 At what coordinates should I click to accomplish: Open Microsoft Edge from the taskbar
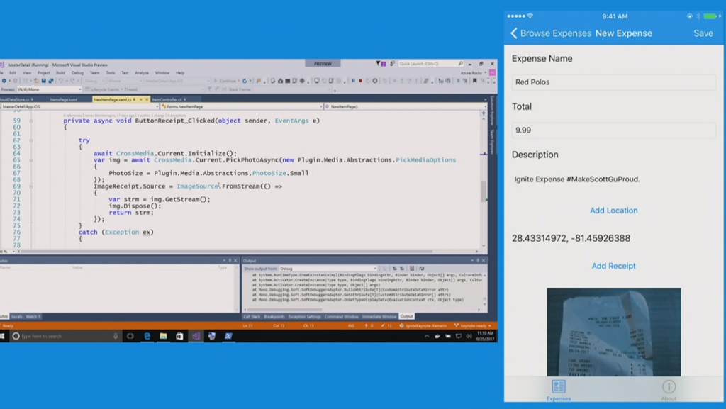[147, 336]
